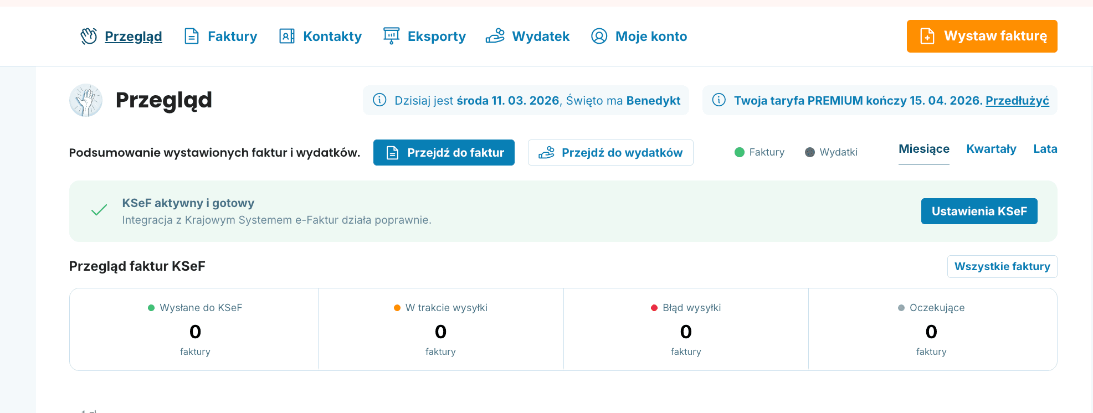Click the info icon beside PREMIUM tariff notice
The height and width of the screenshot is (413, 1093).
coord(719,100)
